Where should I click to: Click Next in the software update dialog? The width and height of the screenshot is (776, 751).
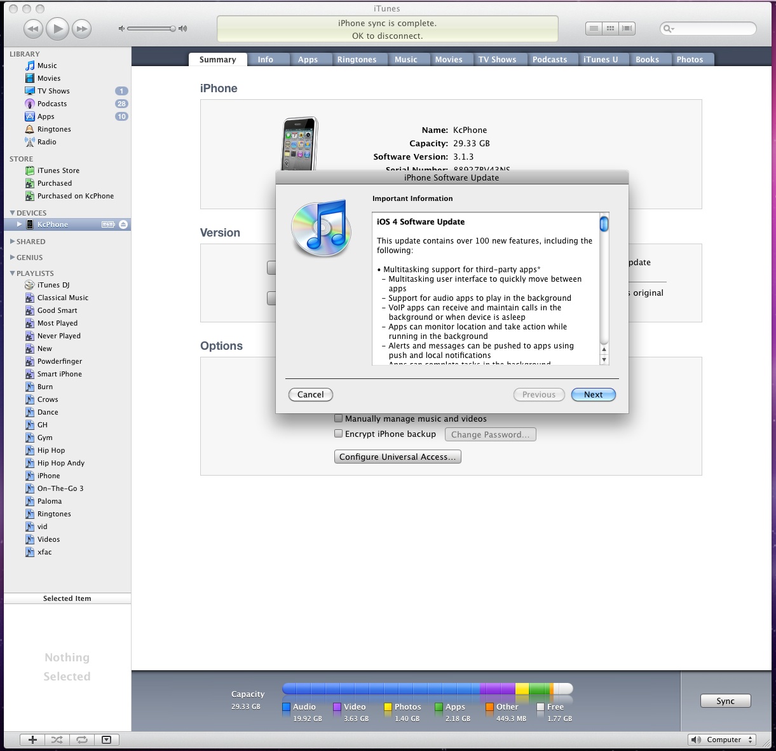click(594, 394)
